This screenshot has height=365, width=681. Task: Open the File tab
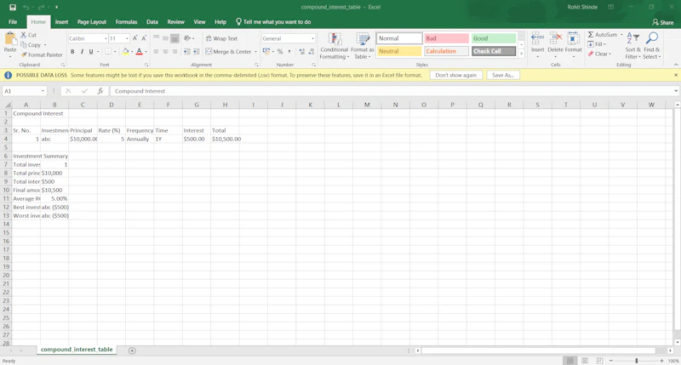[x=13, y=22]
